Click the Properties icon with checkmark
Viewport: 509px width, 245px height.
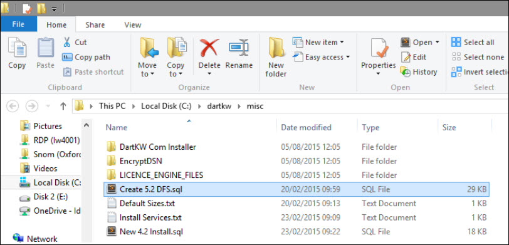pos(379,48)
